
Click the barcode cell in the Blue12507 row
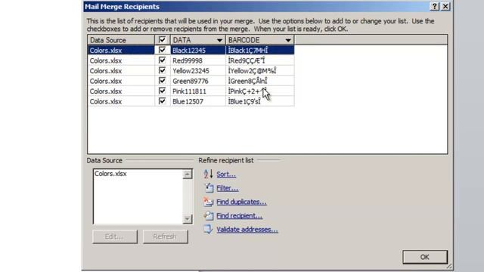coord(260,101)
